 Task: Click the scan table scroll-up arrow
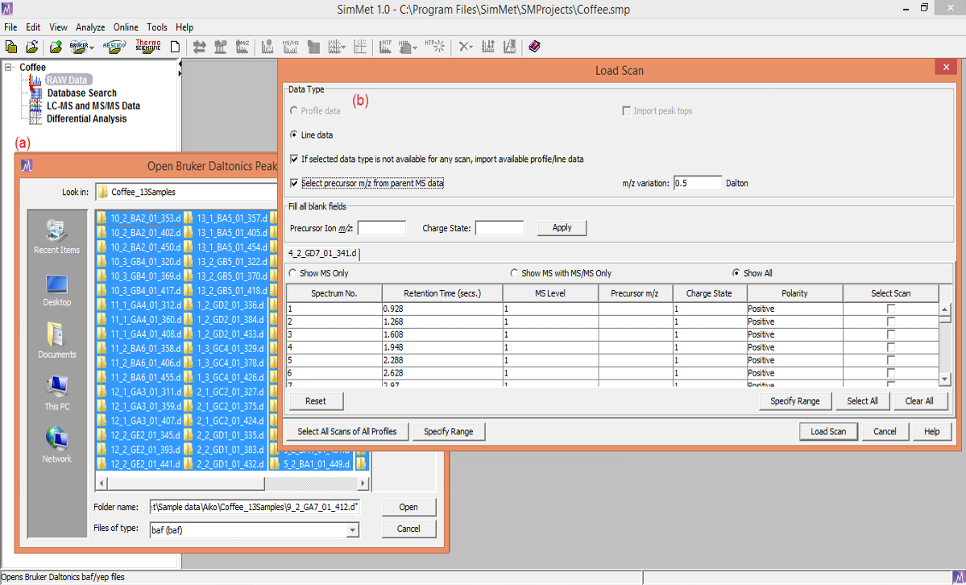(945, 309)
